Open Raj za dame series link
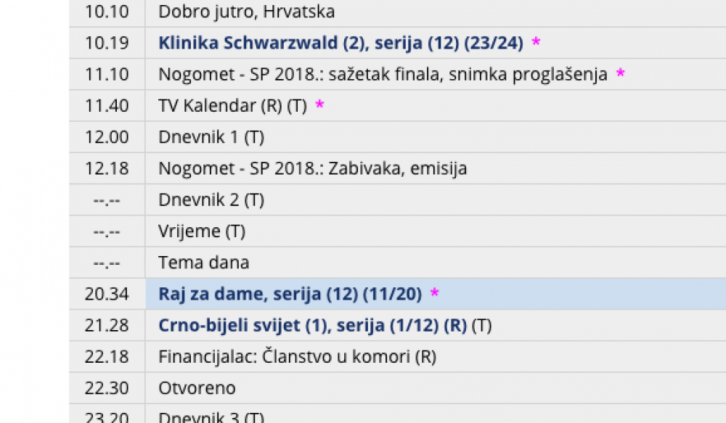 coord(290,295)
